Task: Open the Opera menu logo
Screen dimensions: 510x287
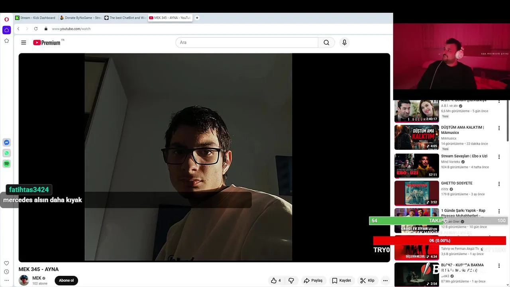Action: (x=6, y=19)
